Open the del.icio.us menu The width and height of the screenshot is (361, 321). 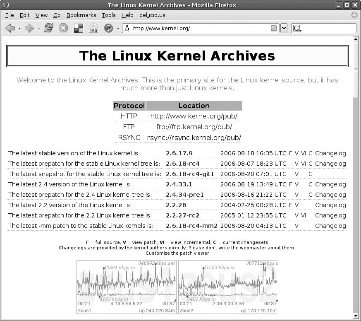pos(152,15)
